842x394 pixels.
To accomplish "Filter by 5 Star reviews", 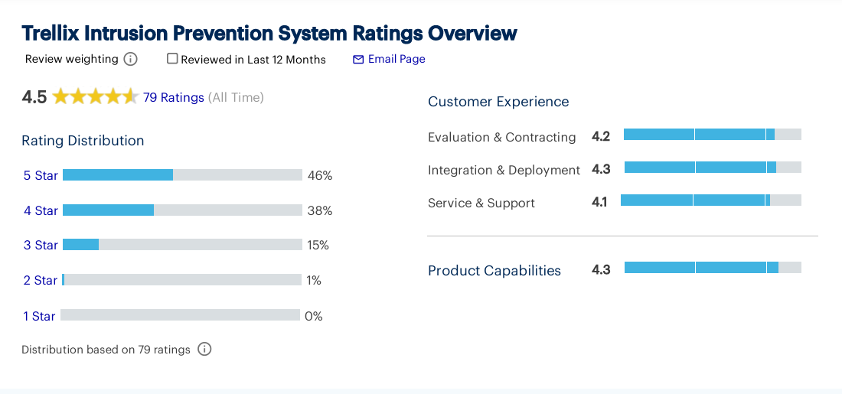I will pos(41,175).
